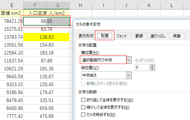Select column E header
Viewport: 190px width, 120px height.
click(x=12, y=5)
